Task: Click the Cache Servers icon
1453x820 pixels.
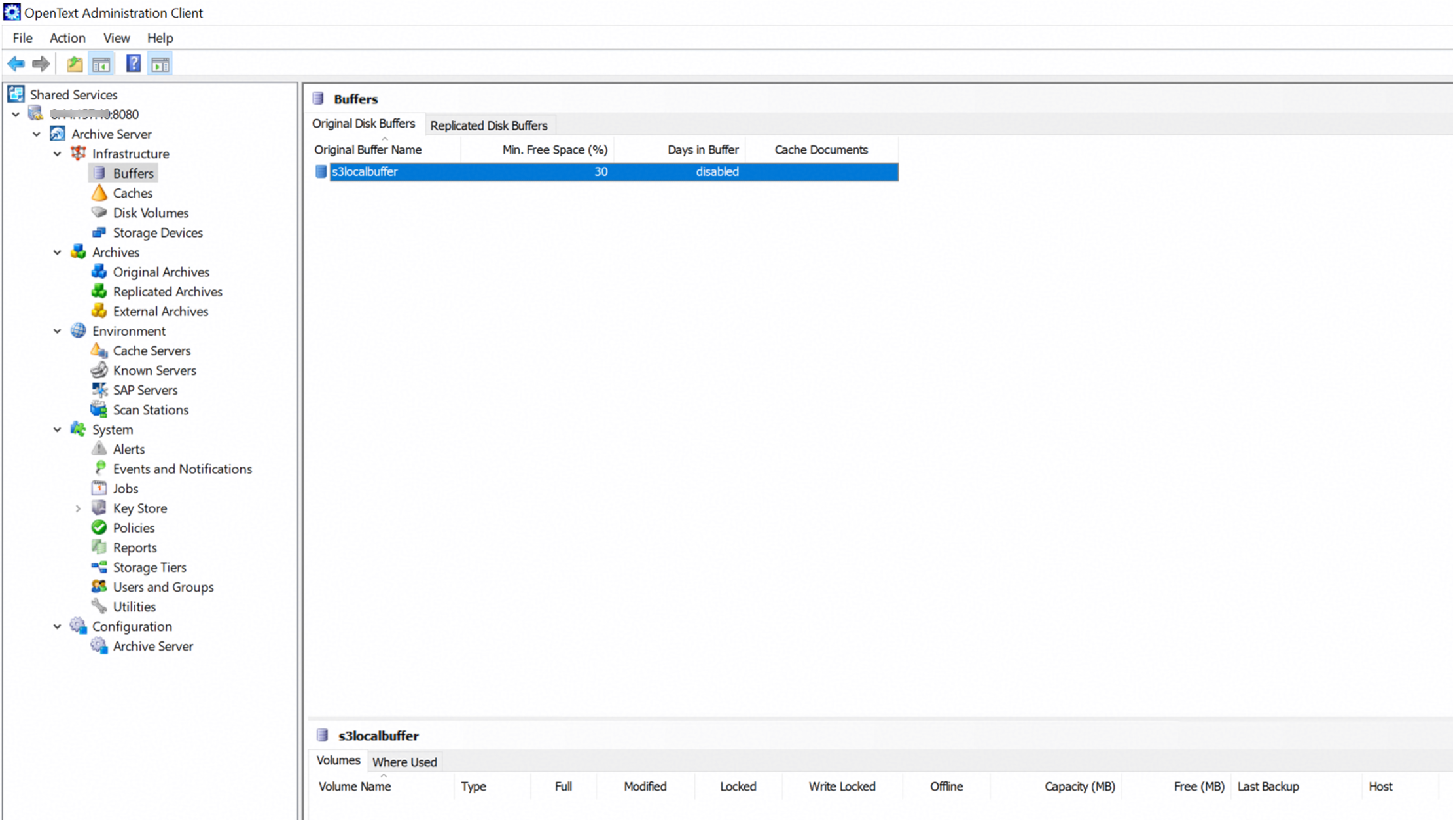Action: pos(99,350)
